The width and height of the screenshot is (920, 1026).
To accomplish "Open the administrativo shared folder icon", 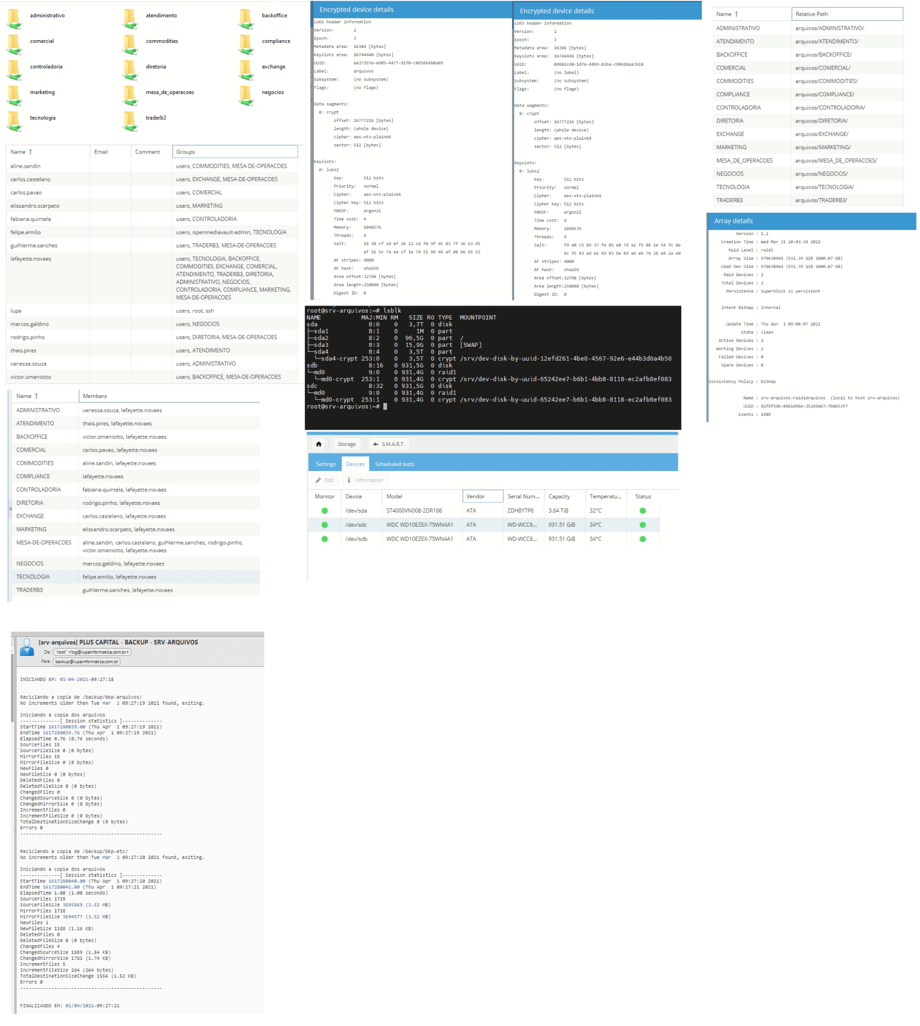I will pyautogui.click(x=15, y=18).
